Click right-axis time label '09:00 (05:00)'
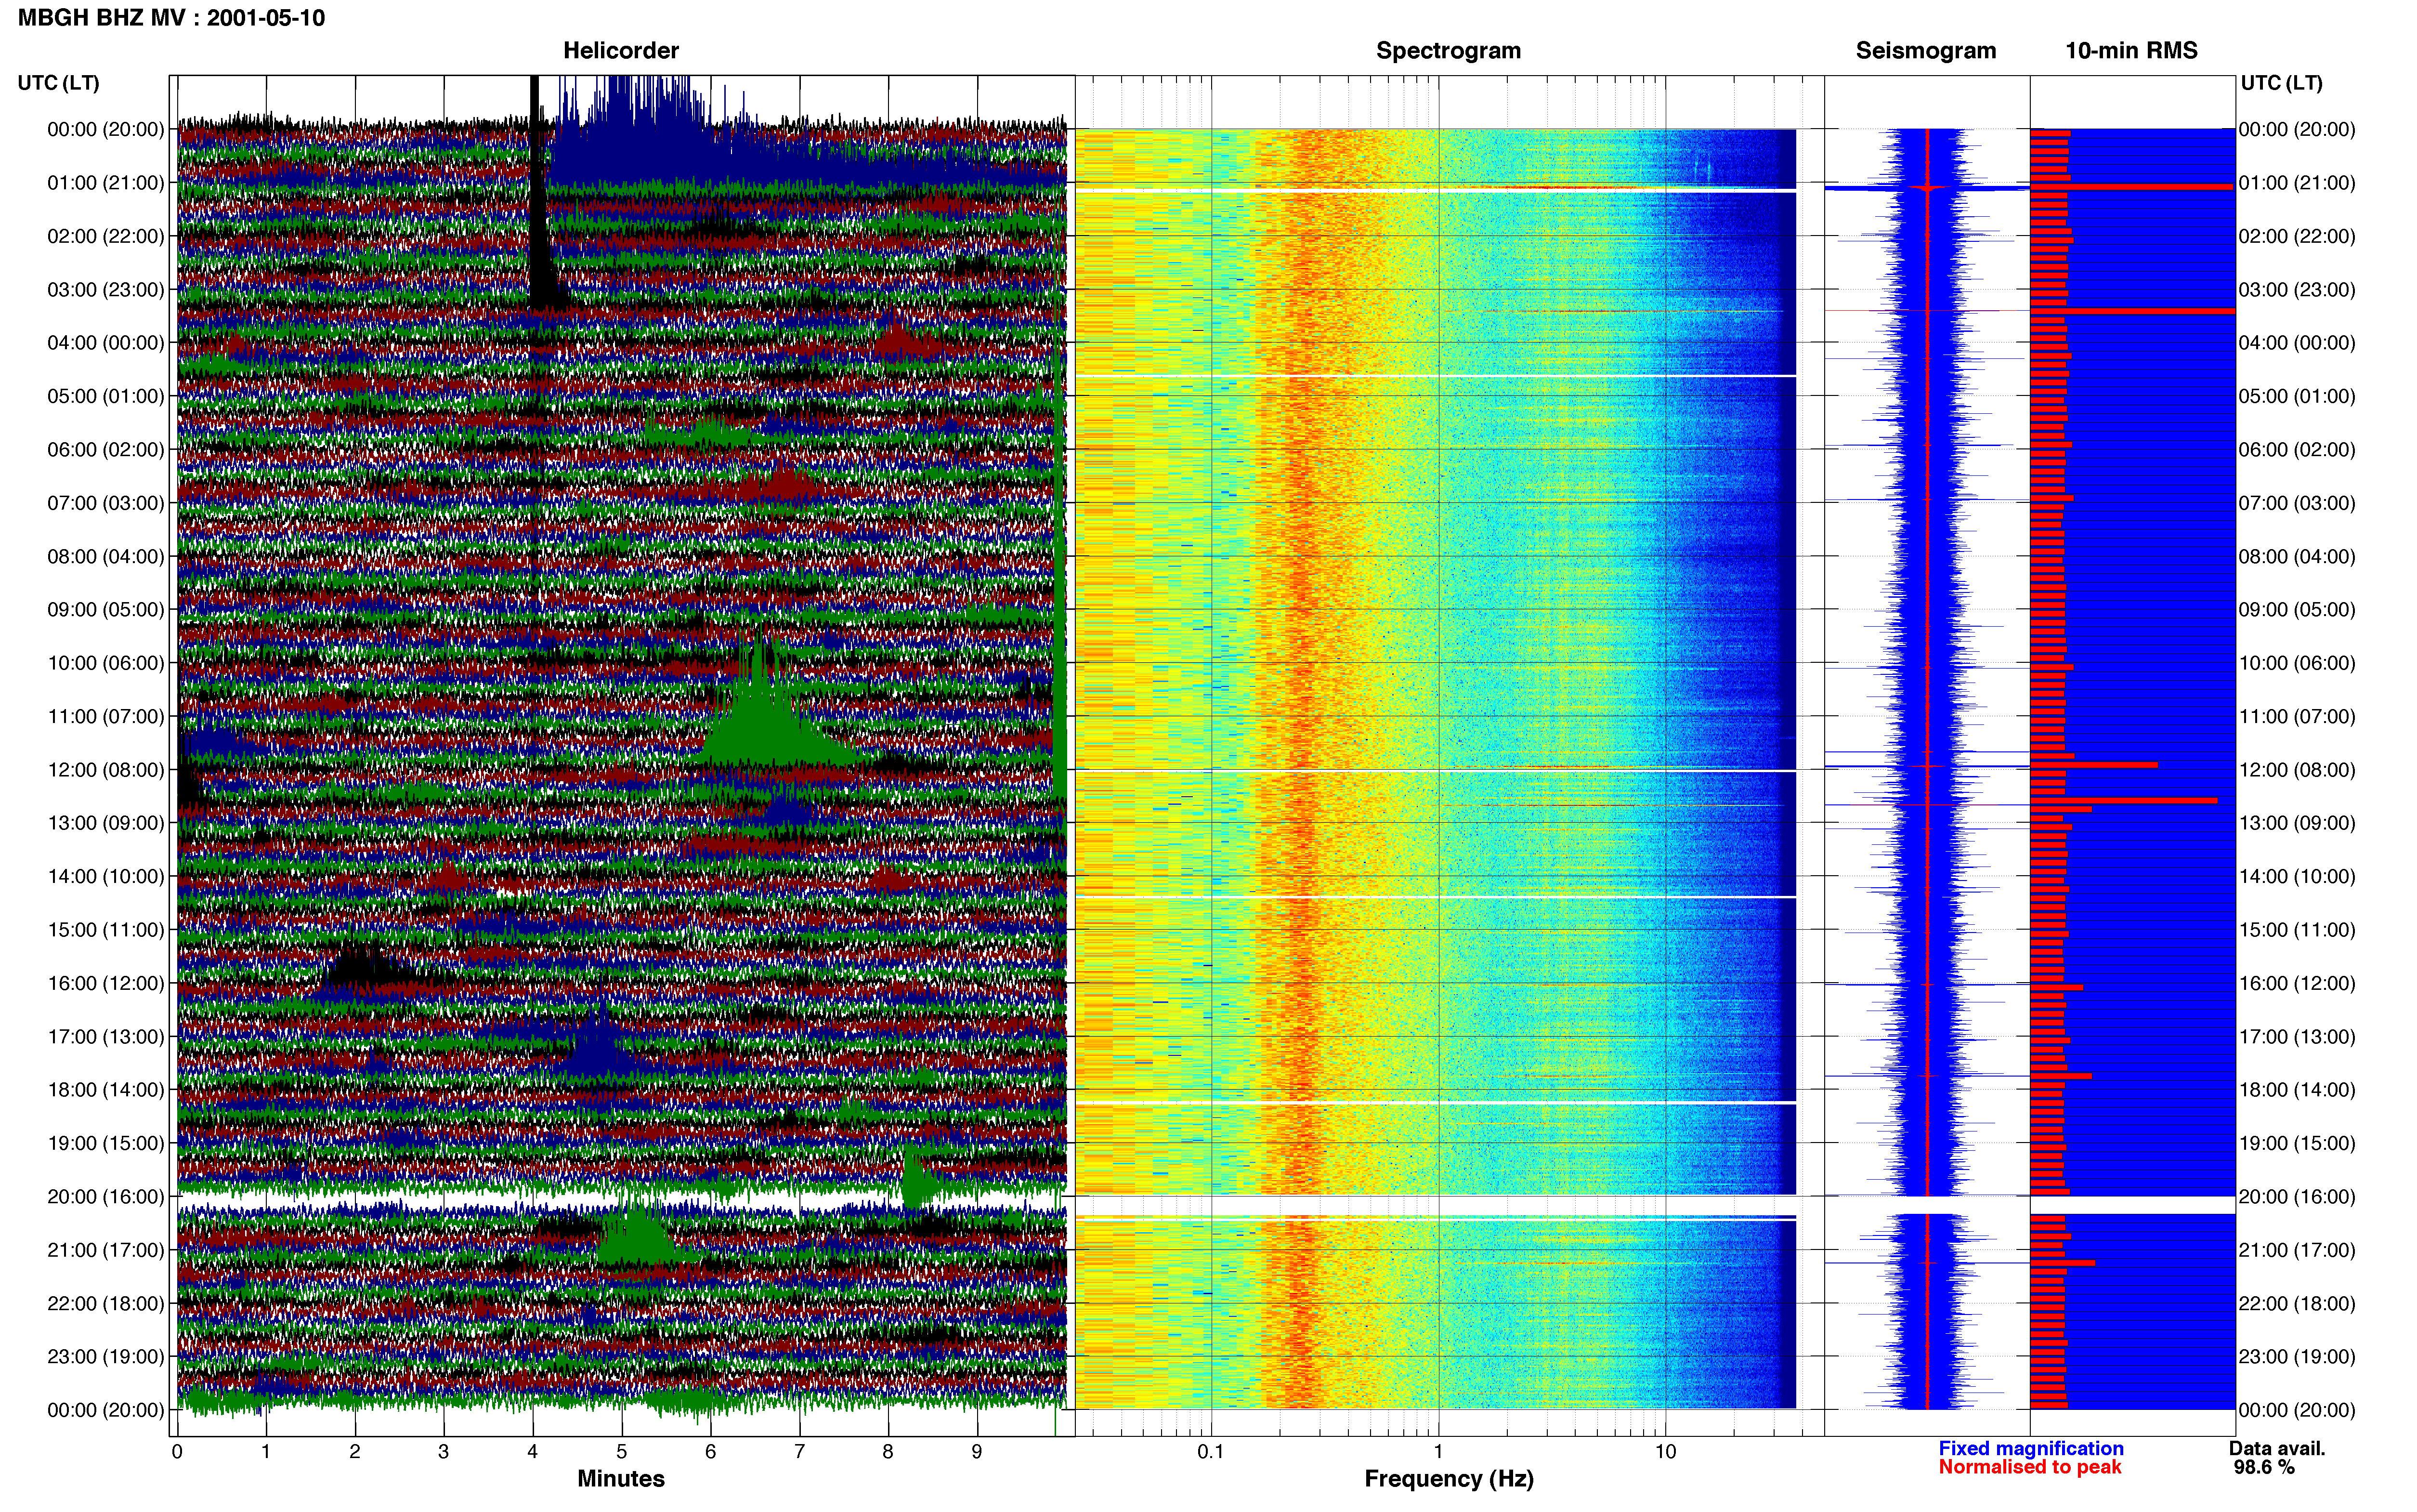Screen dimensions: 2417x1512 pos(2297,609)
